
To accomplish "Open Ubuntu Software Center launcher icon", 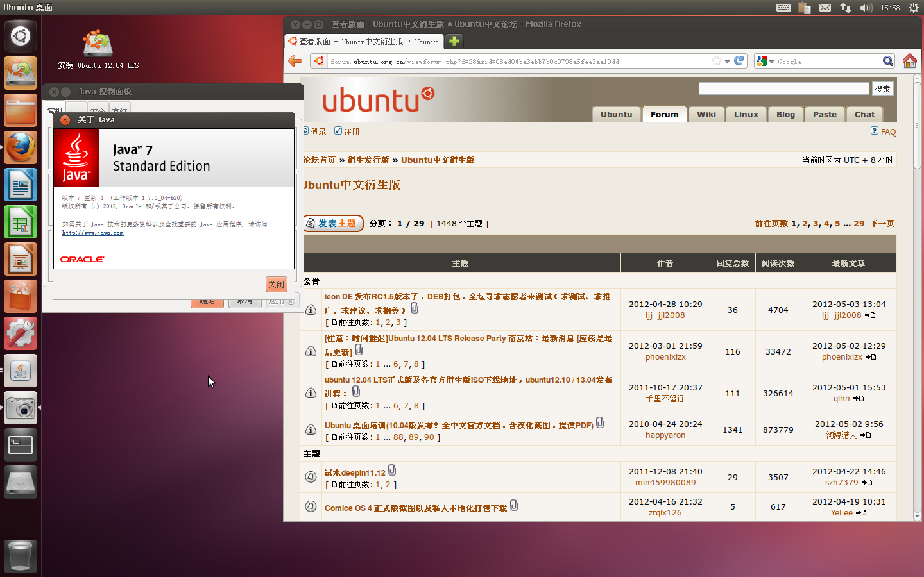I will 21,296.
